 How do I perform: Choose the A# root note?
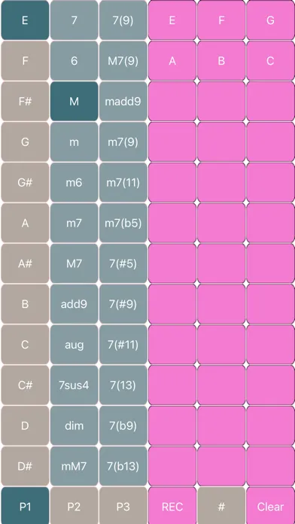pyautogui.click(x=25, y=264)
